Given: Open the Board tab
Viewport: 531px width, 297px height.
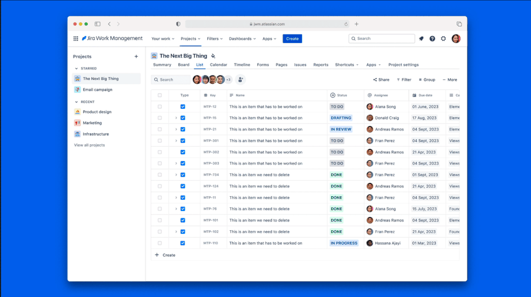Looking at the screenshot, I should pos(183,65).
